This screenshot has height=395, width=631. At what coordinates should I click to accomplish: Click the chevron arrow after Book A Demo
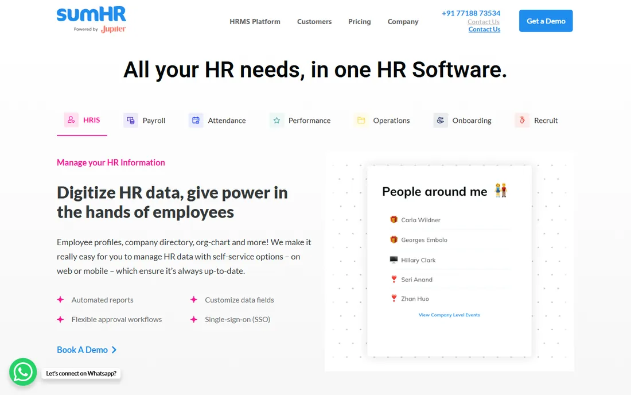coord(114,350)
